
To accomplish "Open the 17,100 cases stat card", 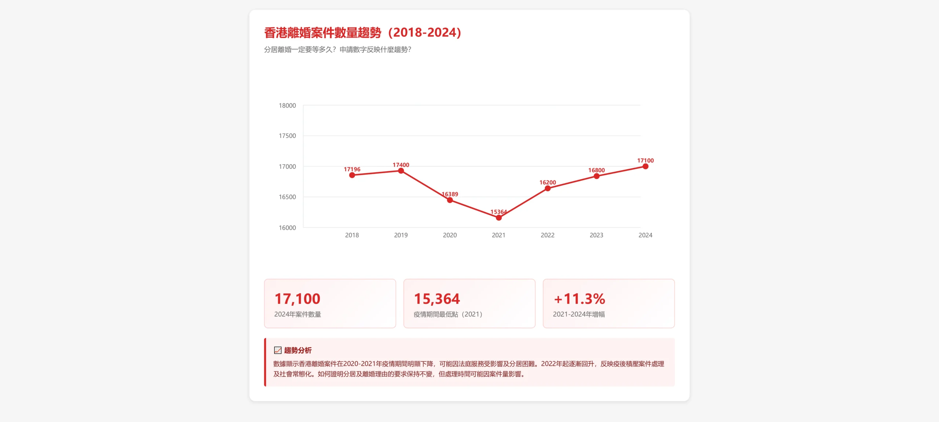I will coord(330,303).
